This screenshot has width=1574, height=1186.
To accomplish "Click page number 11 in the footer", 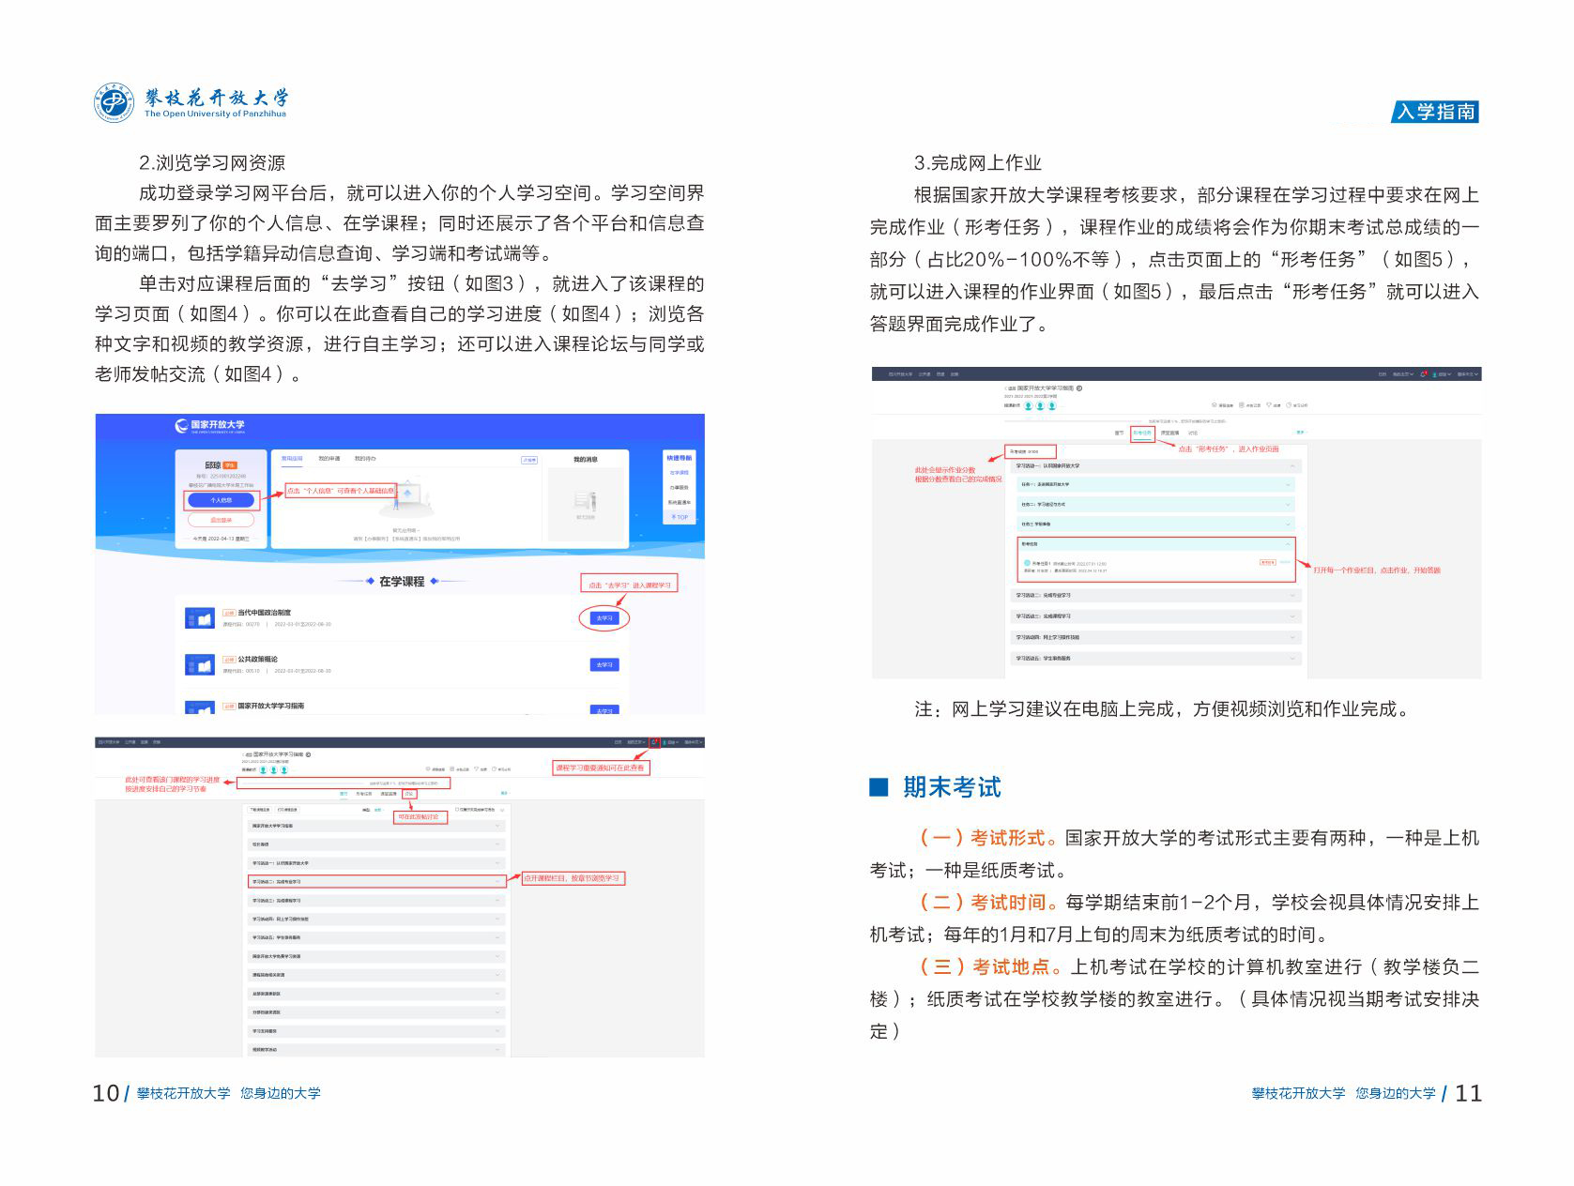I will click(1468, 1093).
